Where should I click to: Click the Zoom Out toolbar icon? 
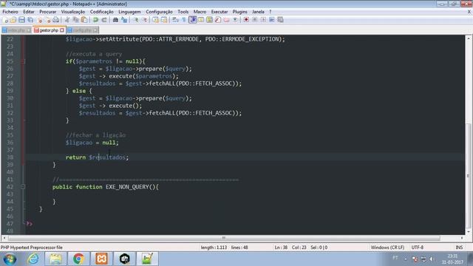(145, 20)
